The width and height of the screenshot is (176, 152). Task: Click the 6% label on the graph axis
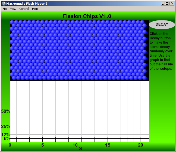pos(7,138)
